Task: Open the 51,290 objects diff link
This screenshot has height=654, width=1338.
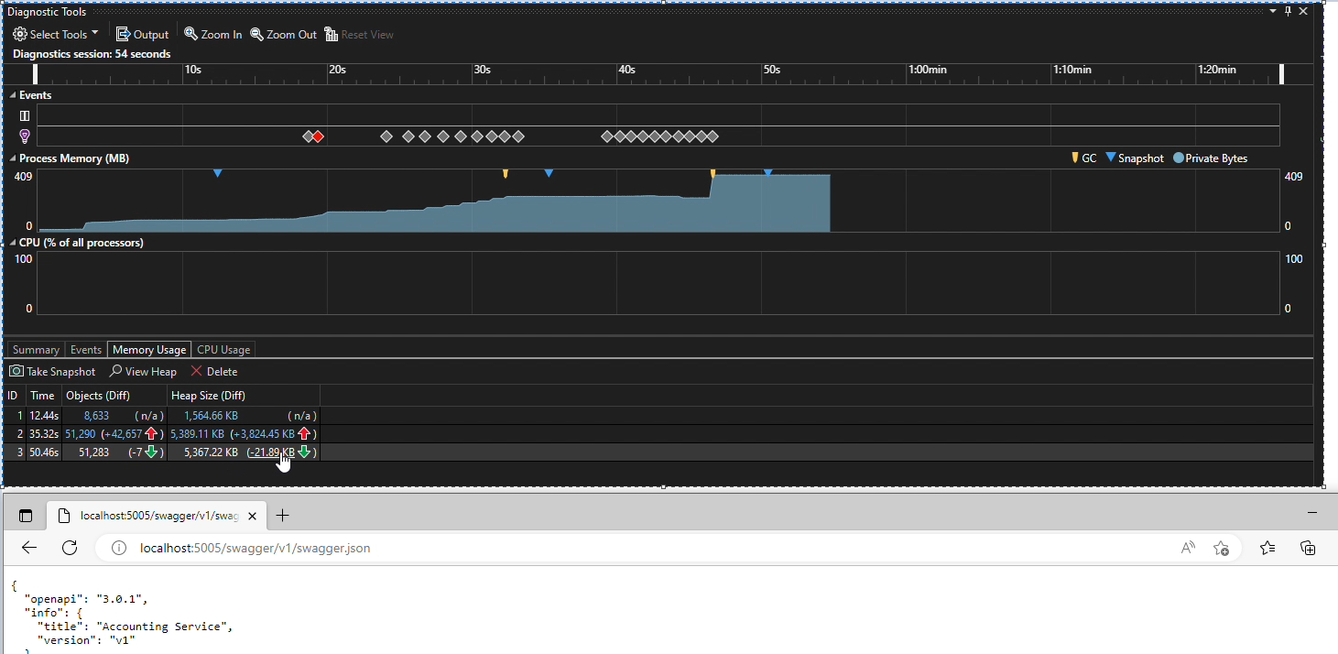Action: tap(80, 433)
